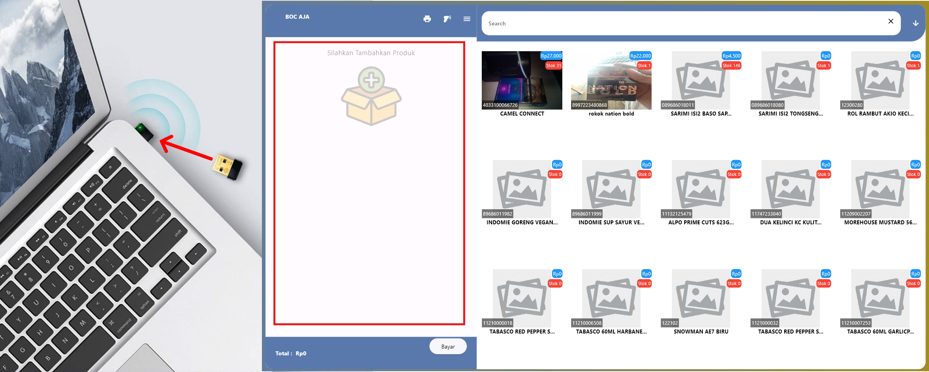The height and width of the screenshot is (372, 929).
Task: Click barcode label 11209002207
Action: pyautogui.click(x=856, y=214)
